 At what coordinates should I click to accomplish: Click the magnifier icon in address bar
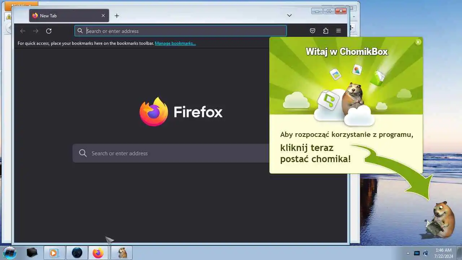(80, 31)
